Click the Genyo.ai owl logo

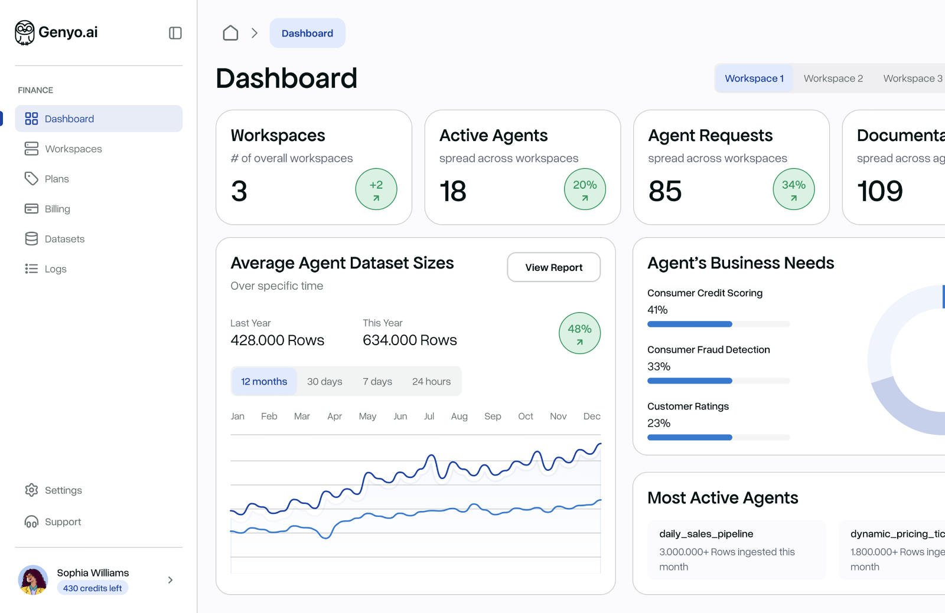[24, 32]
